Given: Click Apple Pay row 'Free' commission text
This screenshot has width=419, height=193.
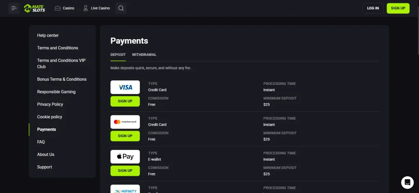Looking at the screenshot, I should (152, 174).
